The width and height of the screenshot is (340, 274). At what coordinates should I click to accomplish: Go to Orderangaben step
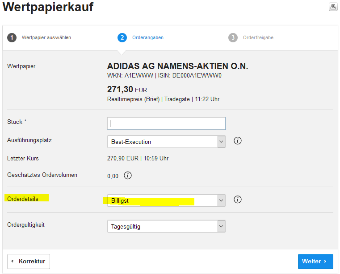pos(148,37)
